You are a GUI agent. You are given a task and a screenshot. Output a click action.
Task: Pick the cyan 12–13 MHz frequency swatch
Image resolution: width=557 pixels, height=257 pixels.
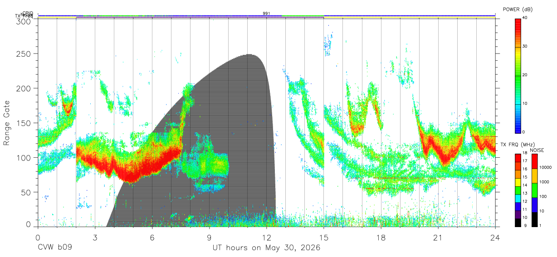518,198
